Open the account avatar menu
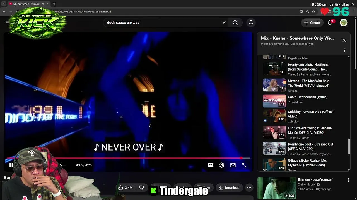The height and width of the screenshot is (200, 357). coord(344,23)
